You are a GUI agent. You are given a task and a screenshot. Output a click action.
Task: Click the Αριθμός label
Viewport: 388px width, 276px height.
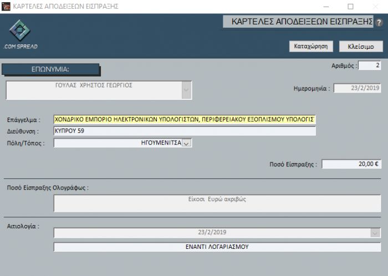(344, 66)
